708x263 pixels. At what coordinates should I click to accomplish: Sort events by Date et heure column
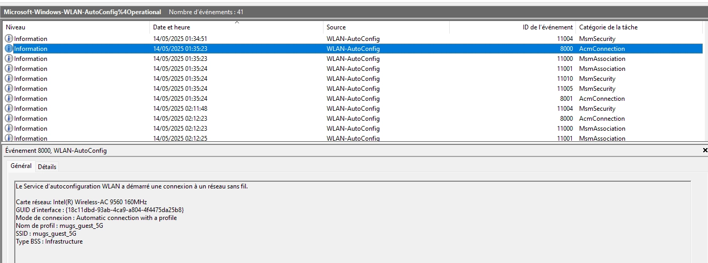(171, 27)
